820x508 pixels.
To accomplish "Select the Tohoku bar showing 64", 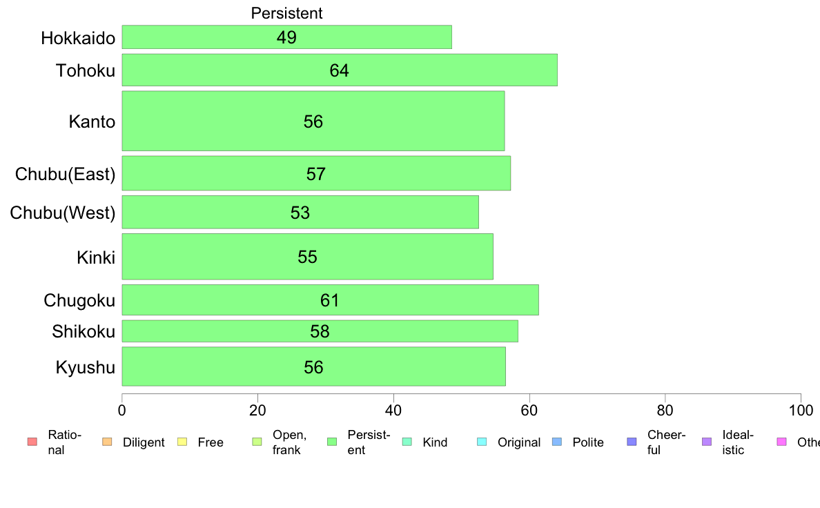I will (340, 70).
